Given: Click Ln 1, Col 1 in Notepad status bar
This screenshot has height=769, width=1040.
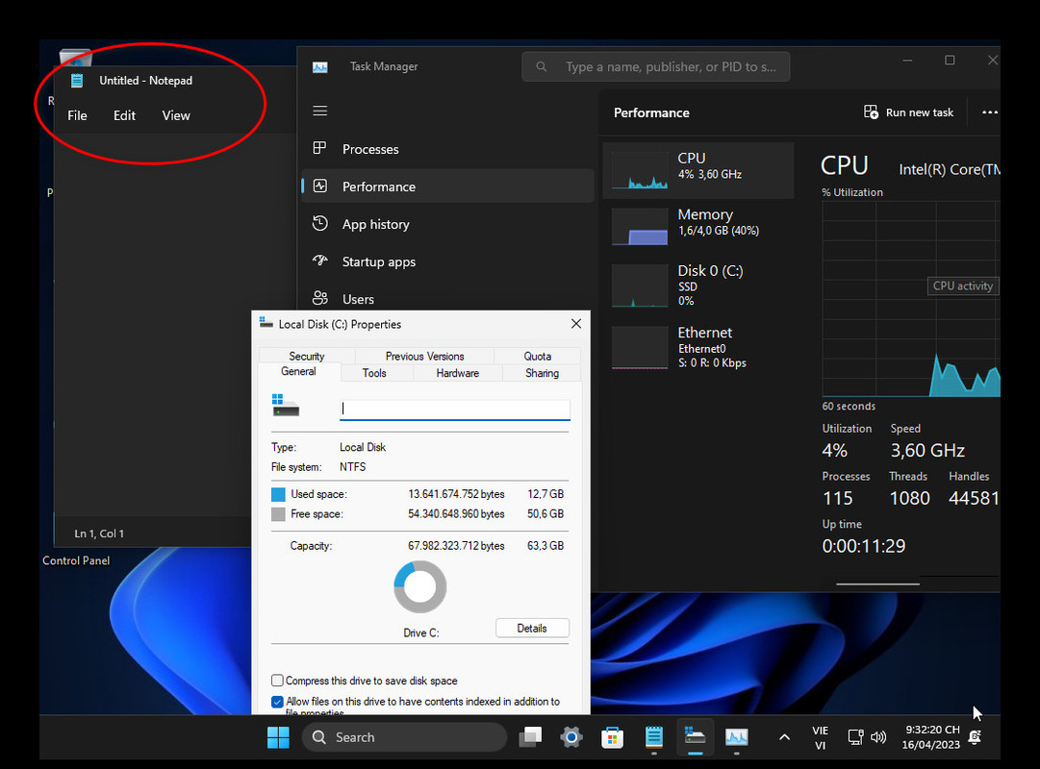Looking at the screenshot, I should pyautogui.click(x=99, y=533).
